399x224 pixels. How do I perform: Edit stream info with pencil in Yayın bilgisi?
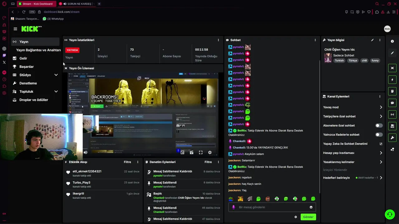[x=372, y=40]
